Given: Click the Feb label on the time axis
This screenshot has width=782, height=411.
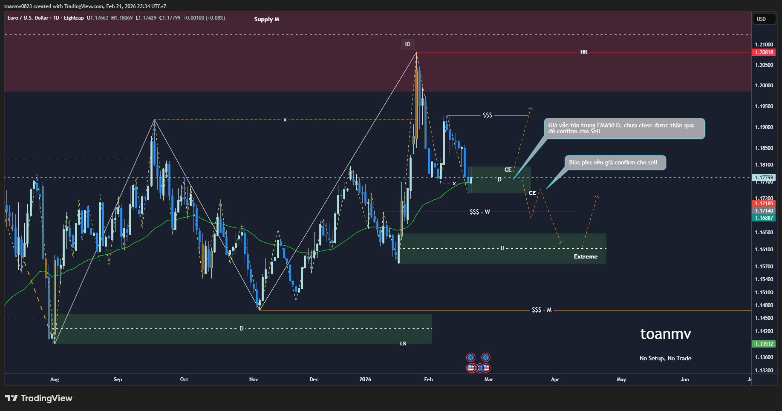Looking at the screenshot, I should point(429,379).
